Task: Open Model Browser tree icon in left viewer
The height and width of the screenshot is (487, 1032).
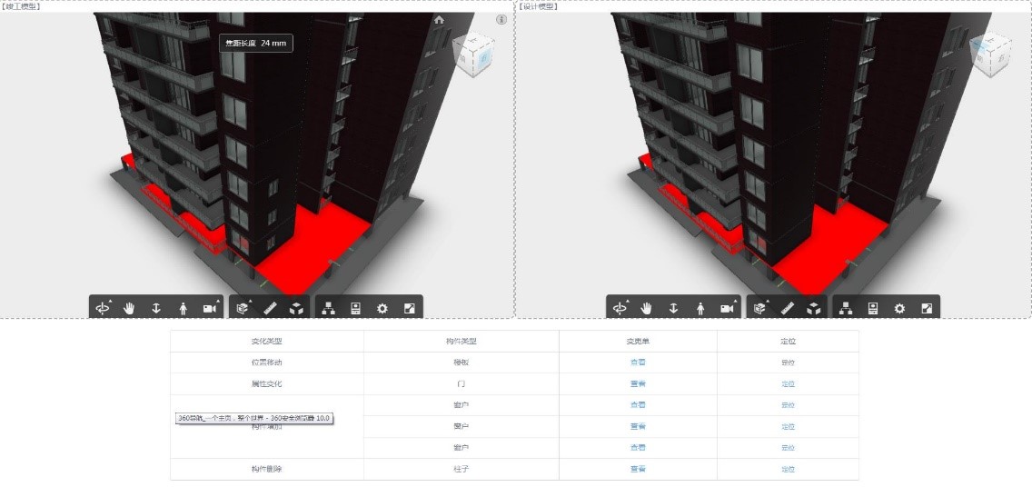Action: (328, 308)
